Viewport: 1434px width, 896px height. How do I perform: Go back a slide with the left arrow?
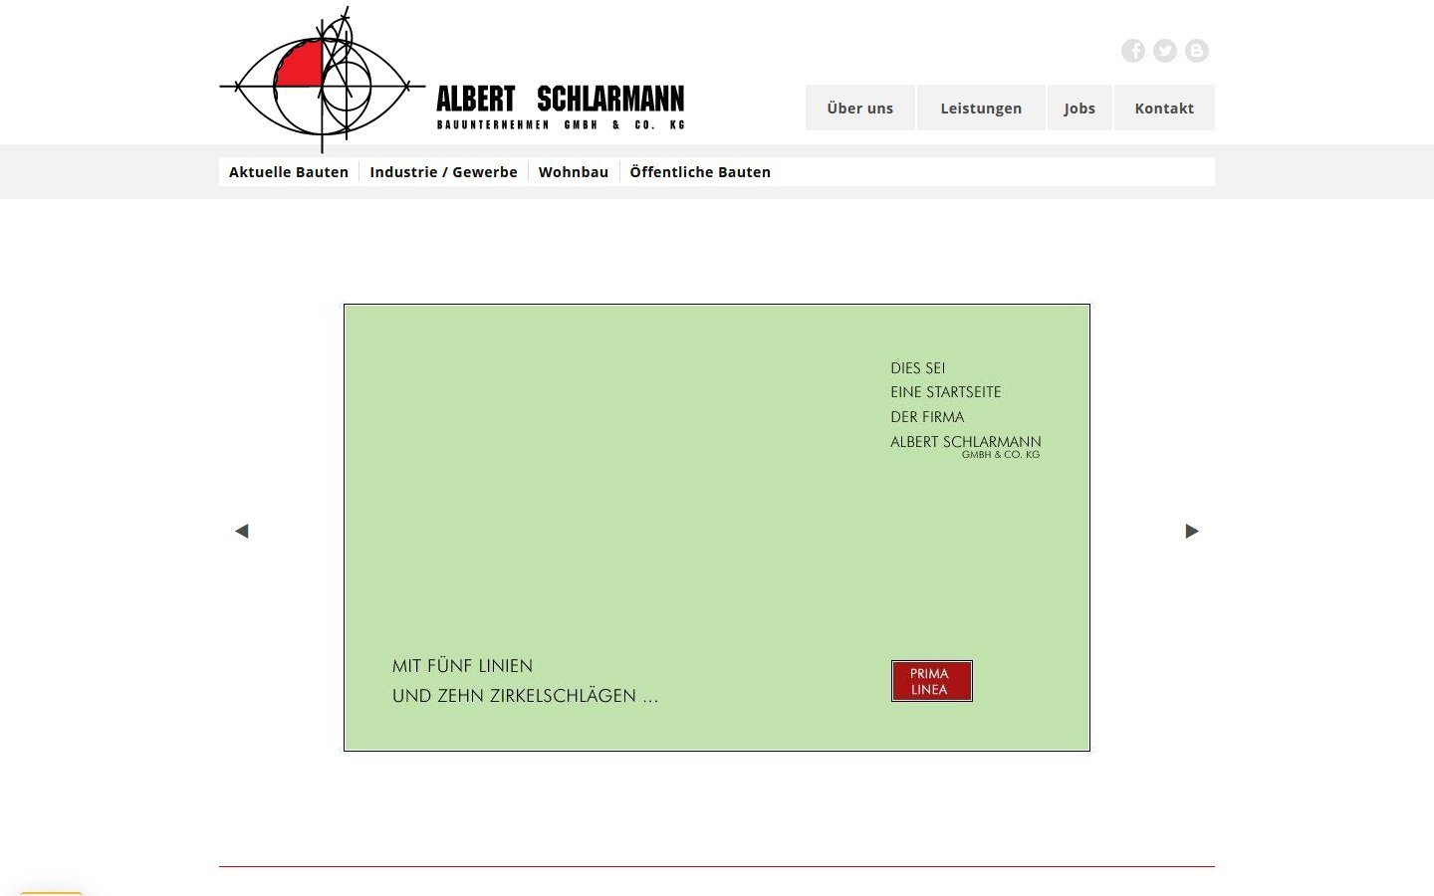point(242,531)
